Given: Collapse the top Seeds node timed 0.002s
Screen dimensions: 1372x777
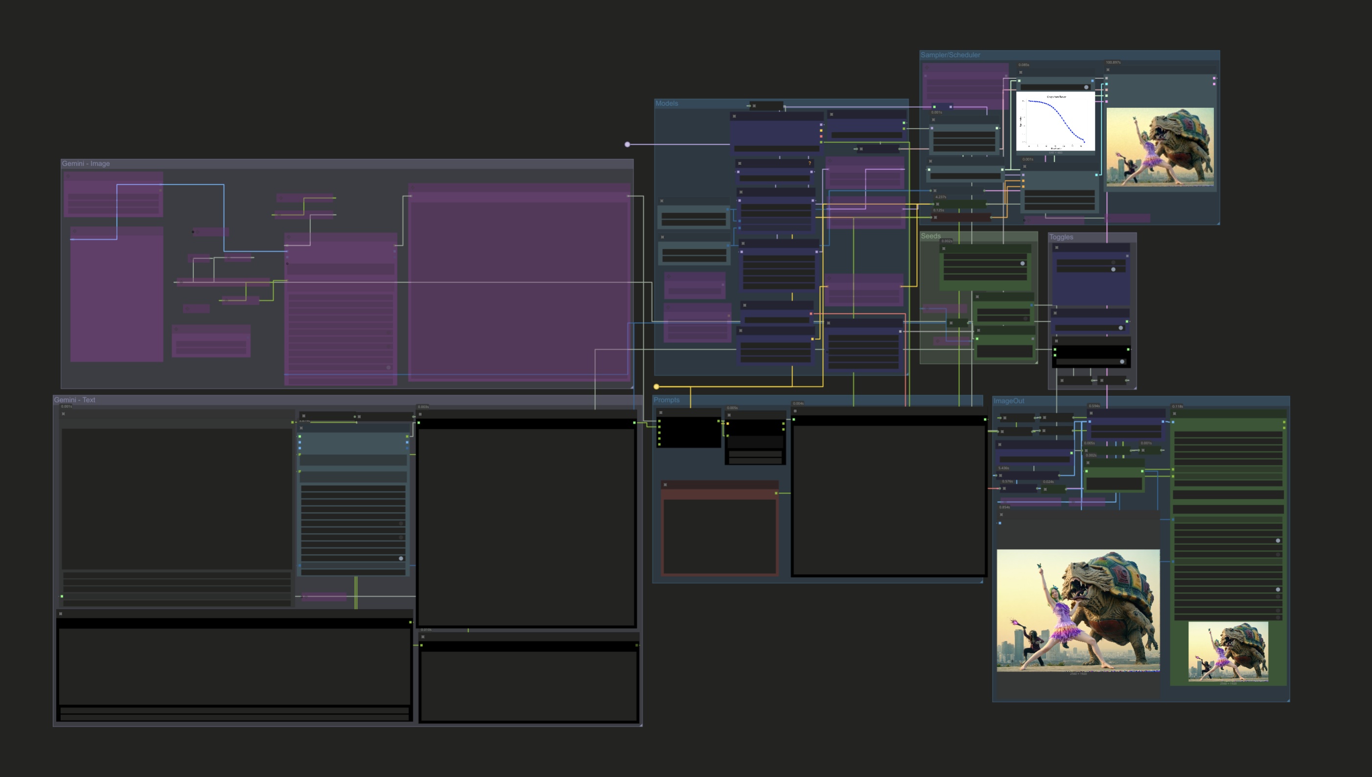Looking at the screenshot, I should 944,248.
